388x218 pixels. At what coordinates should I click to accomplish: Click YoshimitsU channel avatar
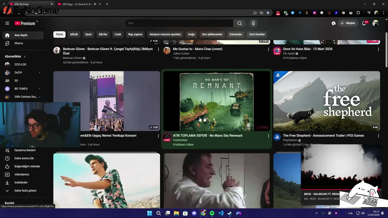(167, 137)
